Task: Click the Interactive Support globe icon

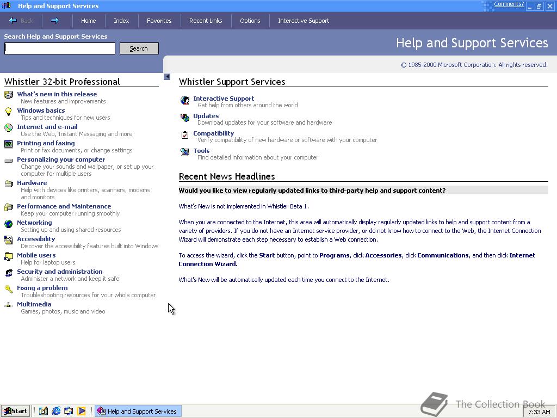Action: (185, 100)
